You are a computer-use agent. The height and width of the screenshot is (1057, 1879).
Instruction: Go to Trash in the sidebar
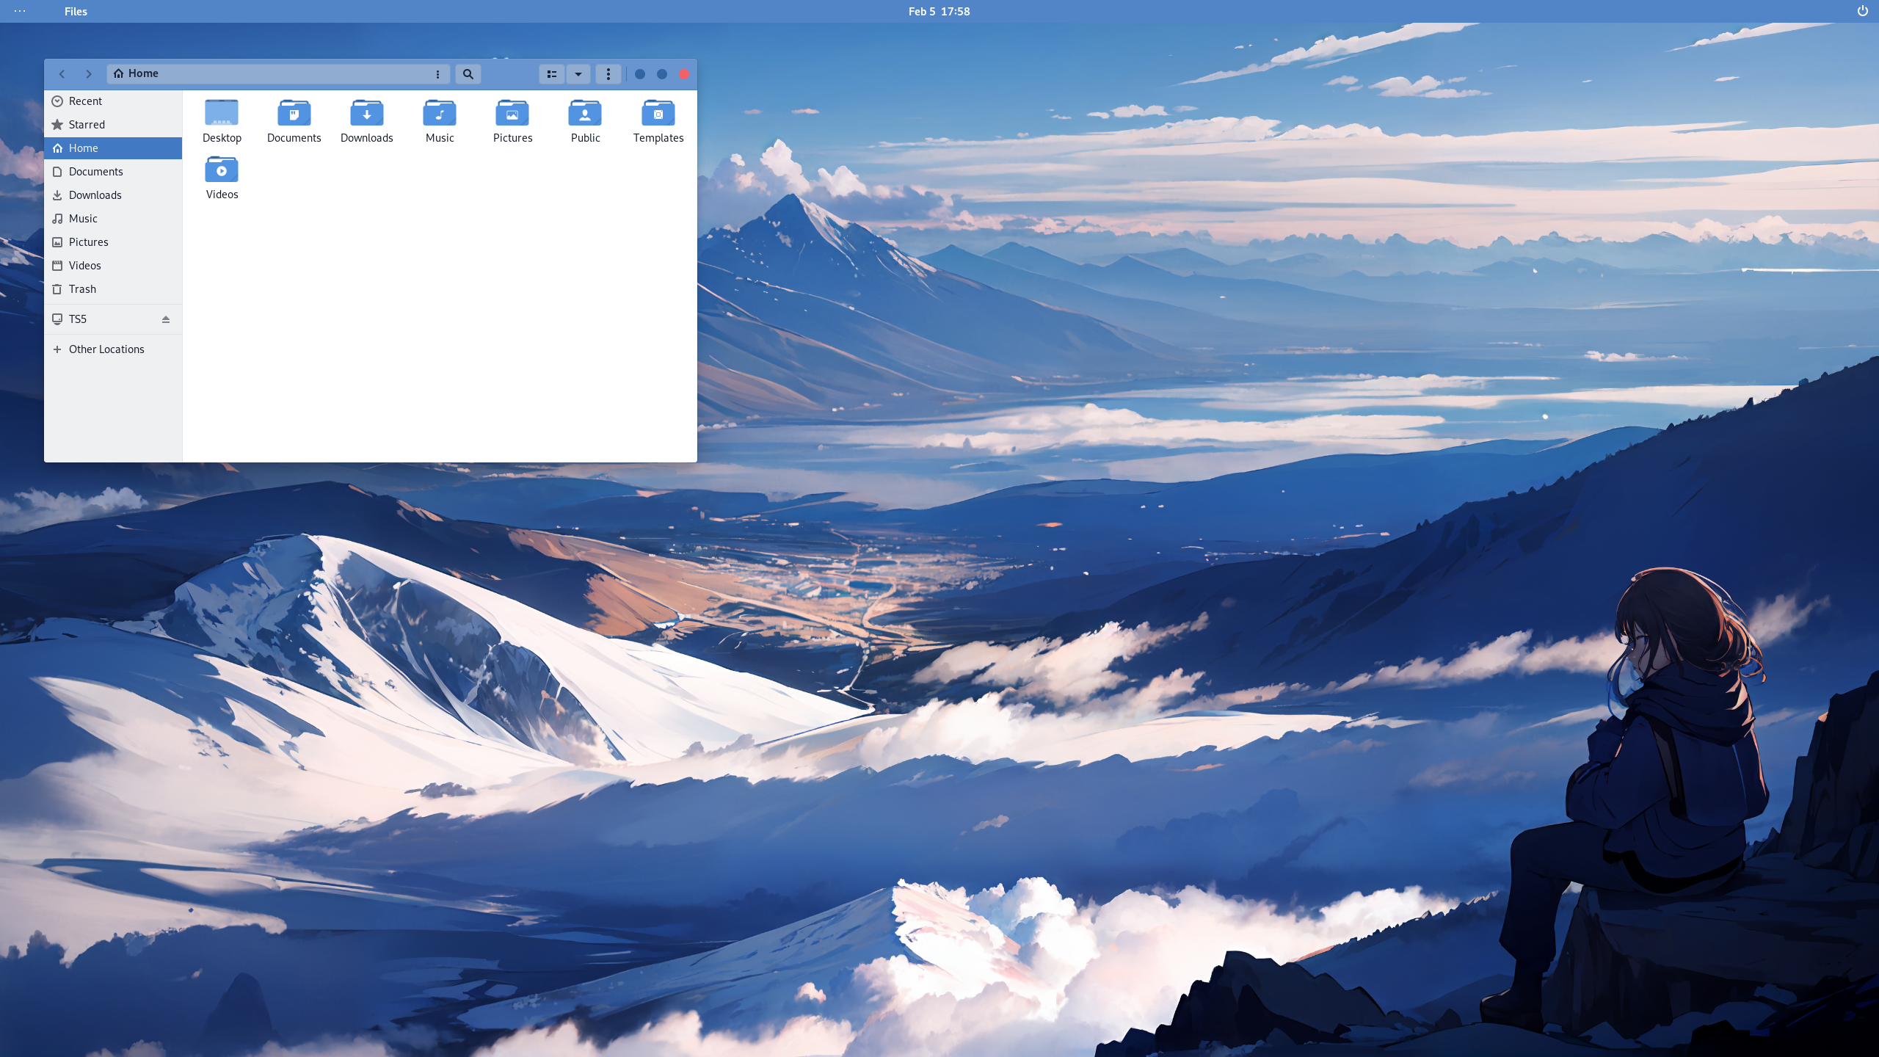pos(82,289)
